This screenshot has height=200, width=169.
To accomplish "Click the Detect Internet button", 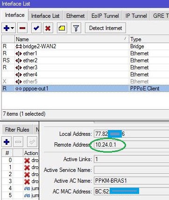I will [106, 28].
